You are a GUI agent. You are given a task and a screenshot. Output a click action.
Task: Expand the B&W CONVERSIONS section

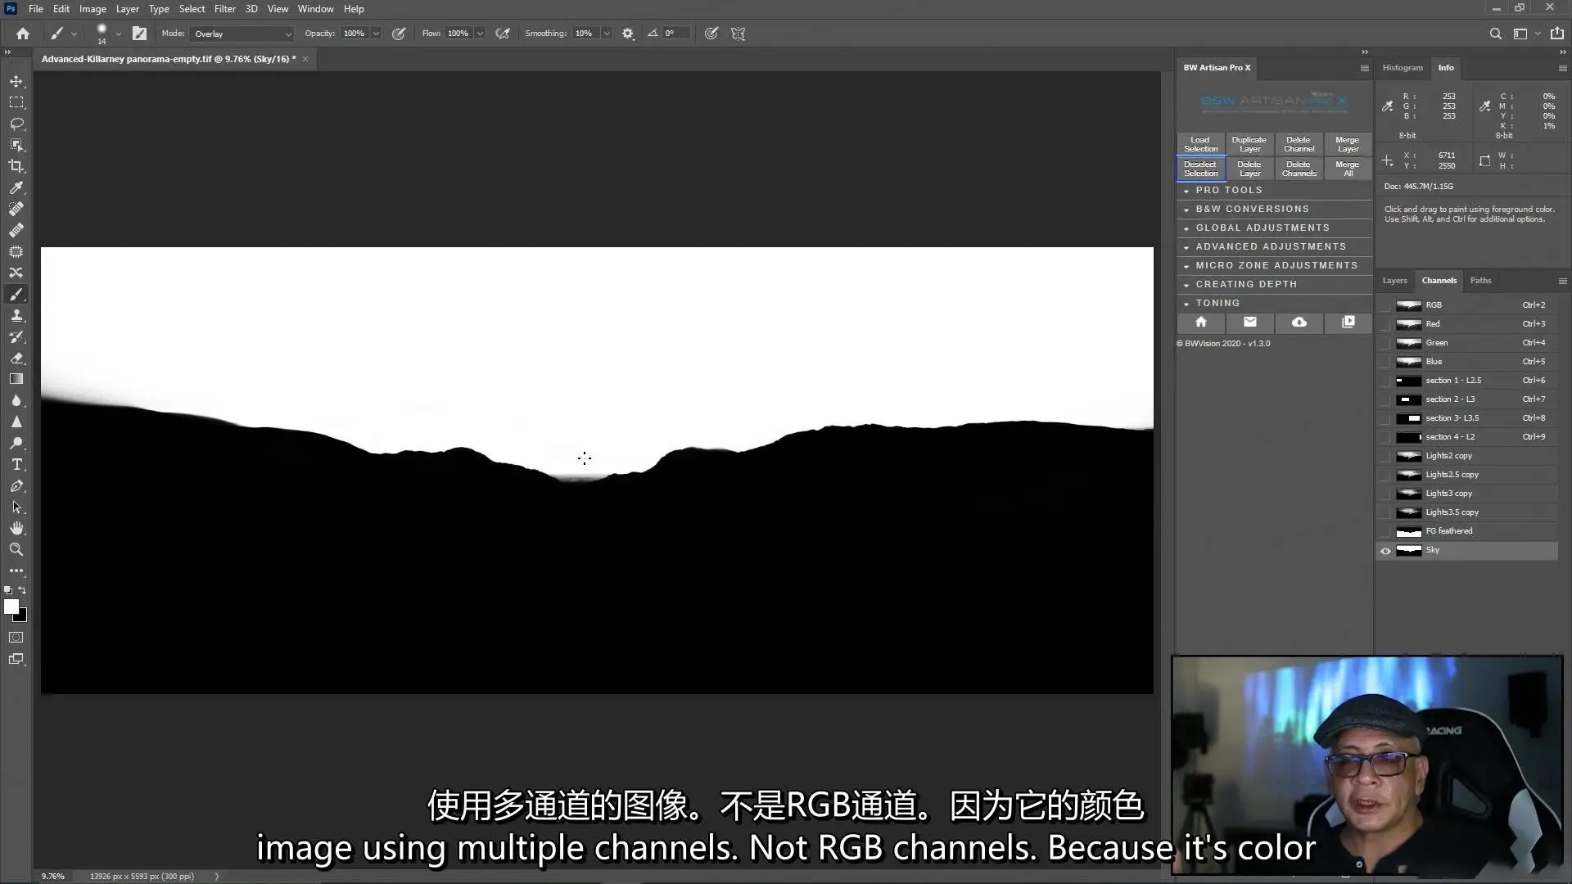pyautogui.click(x=1274, y=209)
